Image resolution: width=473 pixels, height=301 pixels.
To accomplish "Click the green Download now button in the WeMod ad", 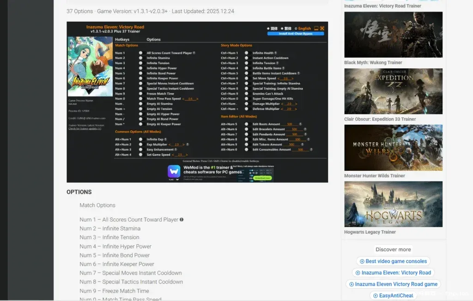I will point(262,178).
